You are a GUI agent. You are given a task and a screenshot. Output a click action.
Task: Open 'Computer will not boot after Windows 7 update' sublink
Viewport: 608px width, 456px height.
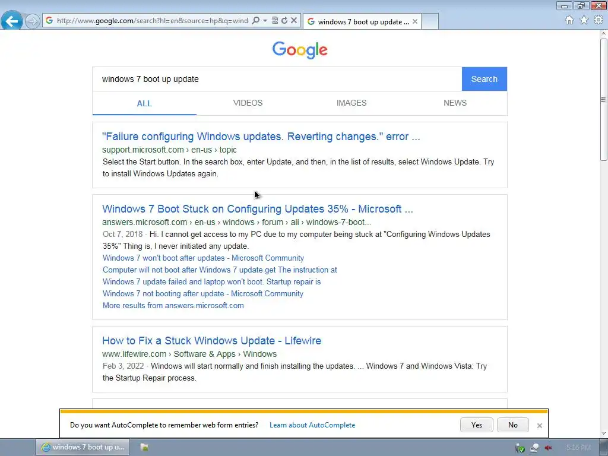tap(220, 270)
